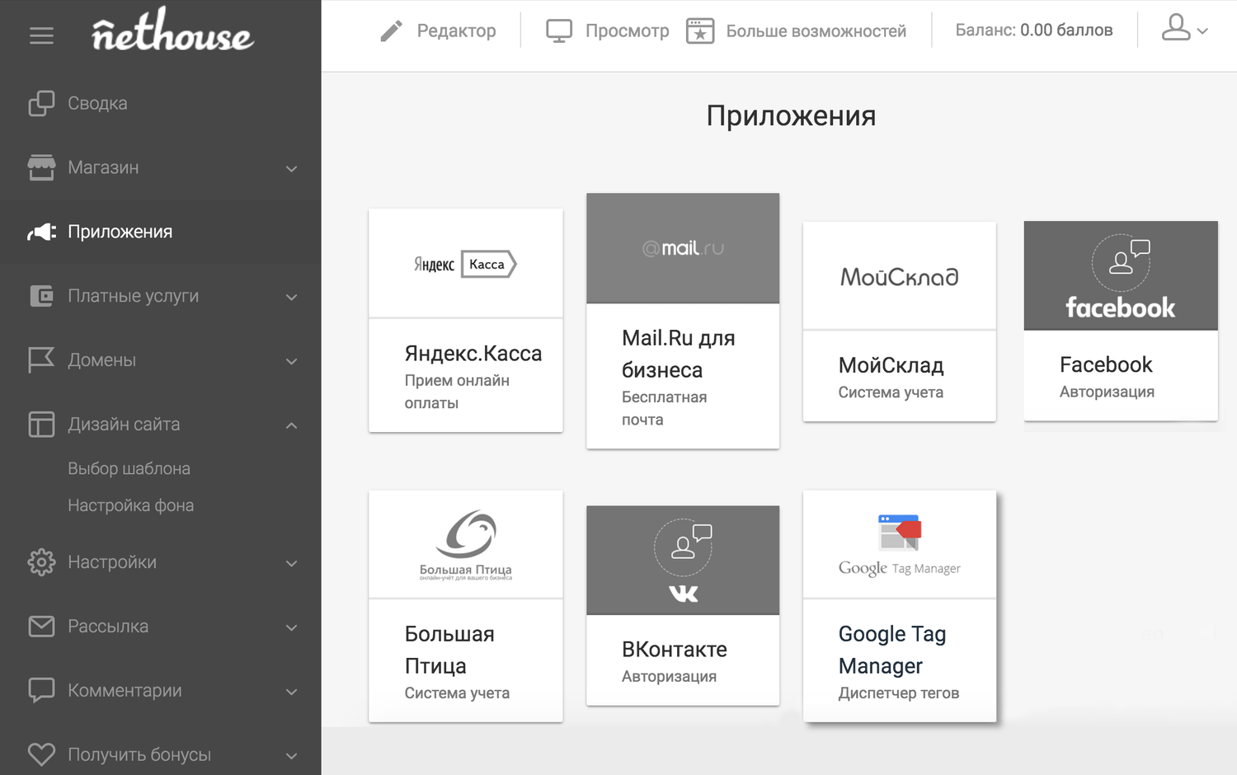
Task: Click the Приложения page heading
Action: click(x=791, y=116)
